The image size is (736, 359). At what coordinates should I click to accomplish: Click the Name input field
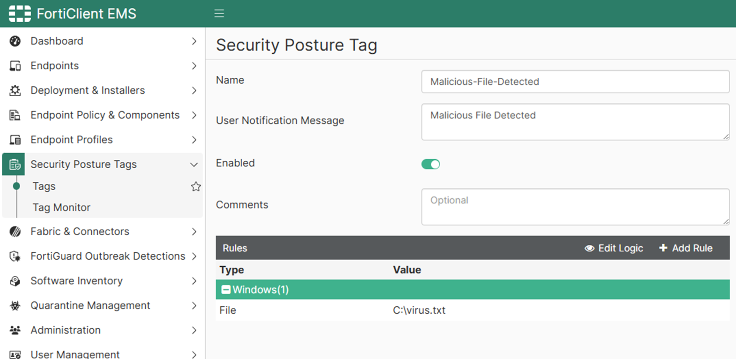coord(575,82)
